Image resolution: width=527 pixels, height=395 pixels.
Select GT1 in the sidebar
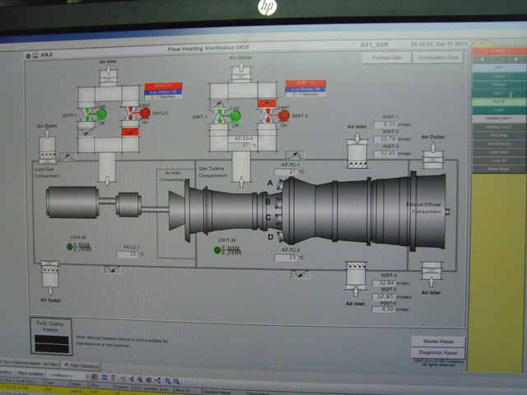coord(499,67)
